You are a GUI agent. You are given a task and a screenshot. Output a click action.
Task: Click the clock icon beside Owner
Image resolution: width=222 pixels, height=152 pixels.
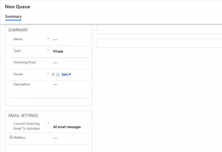[53, 74]
